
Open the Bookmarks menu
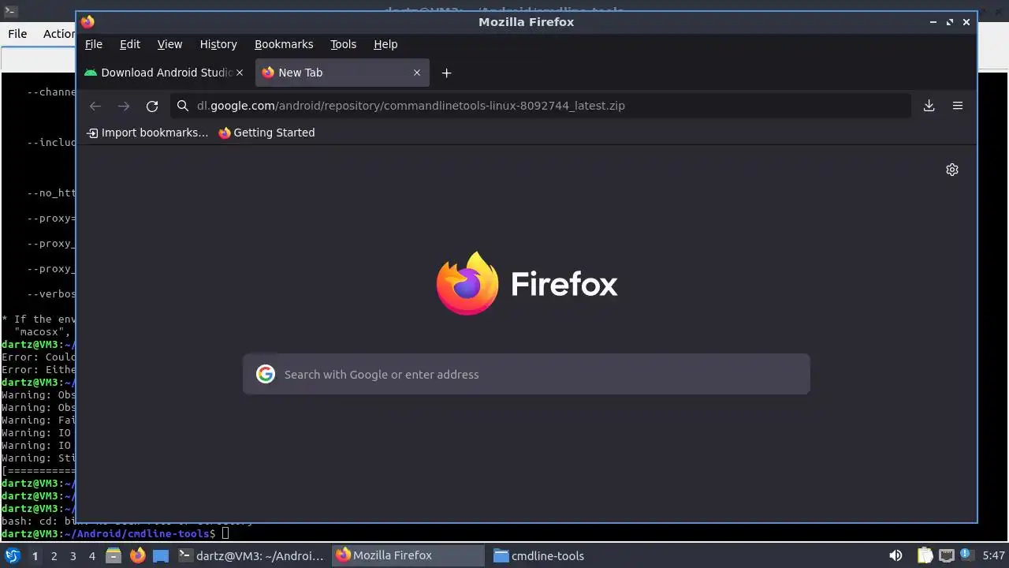tap(284, 44)
